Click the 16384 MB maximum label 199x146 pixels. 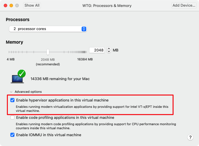click(x=85, y=60)
